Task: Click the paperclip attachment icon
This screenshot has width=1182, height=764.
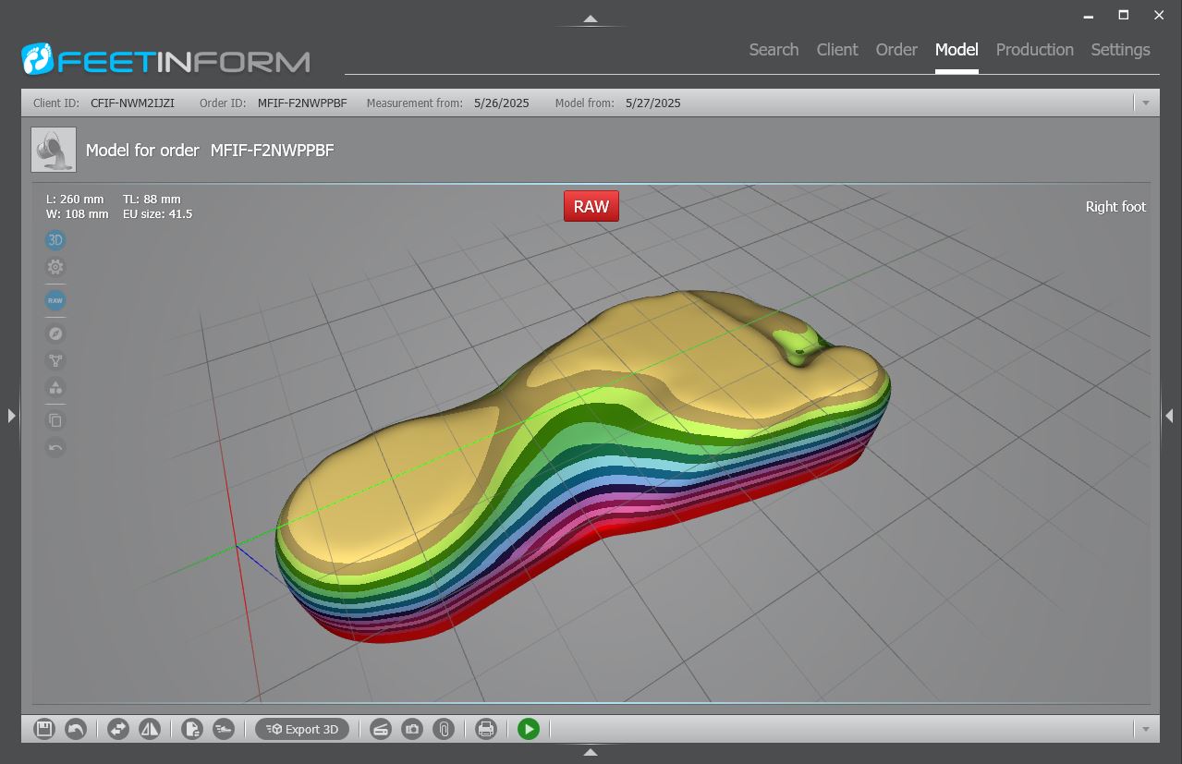Action: point(445,729)
